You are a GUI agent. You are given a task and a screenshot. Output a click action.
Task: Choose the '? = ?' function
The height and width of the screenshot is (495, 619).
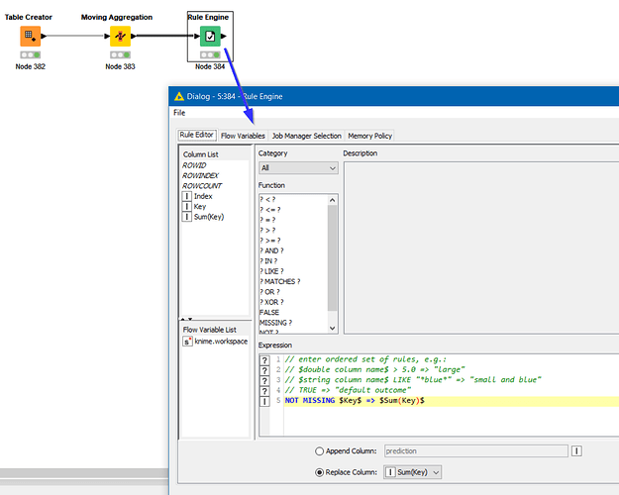pyautogui.click(x=267, y=220)
